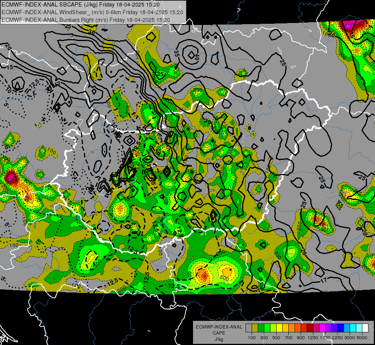This screenshot has width=375, height=345.
Task: Click the magenta legend swatch
Action: [322, 328]
